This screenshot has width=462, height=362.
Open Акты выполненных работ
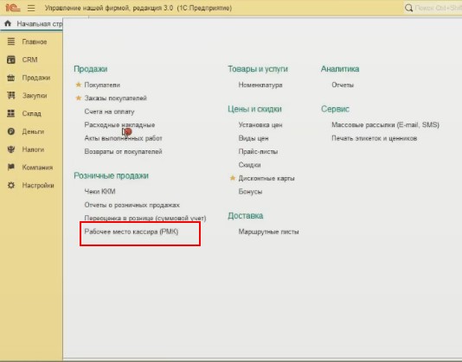[x=123, y=138]
